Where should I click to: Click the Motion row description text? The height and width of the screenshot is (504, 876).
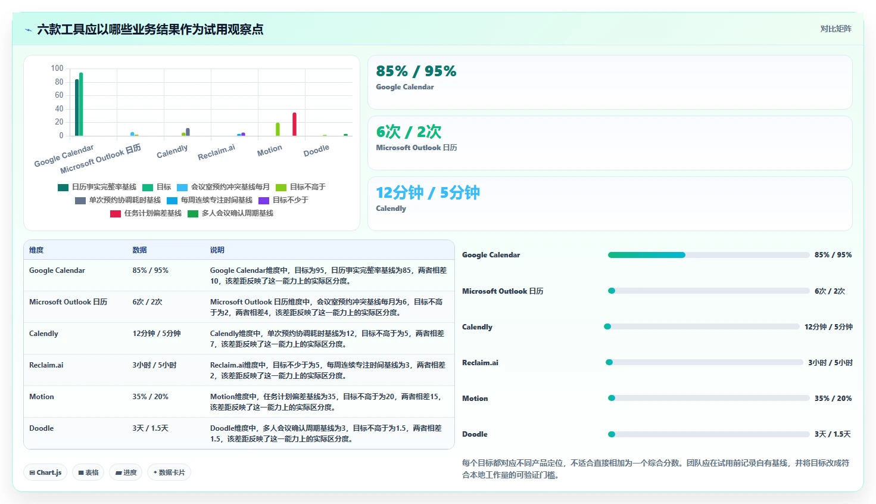pos(326,402)
